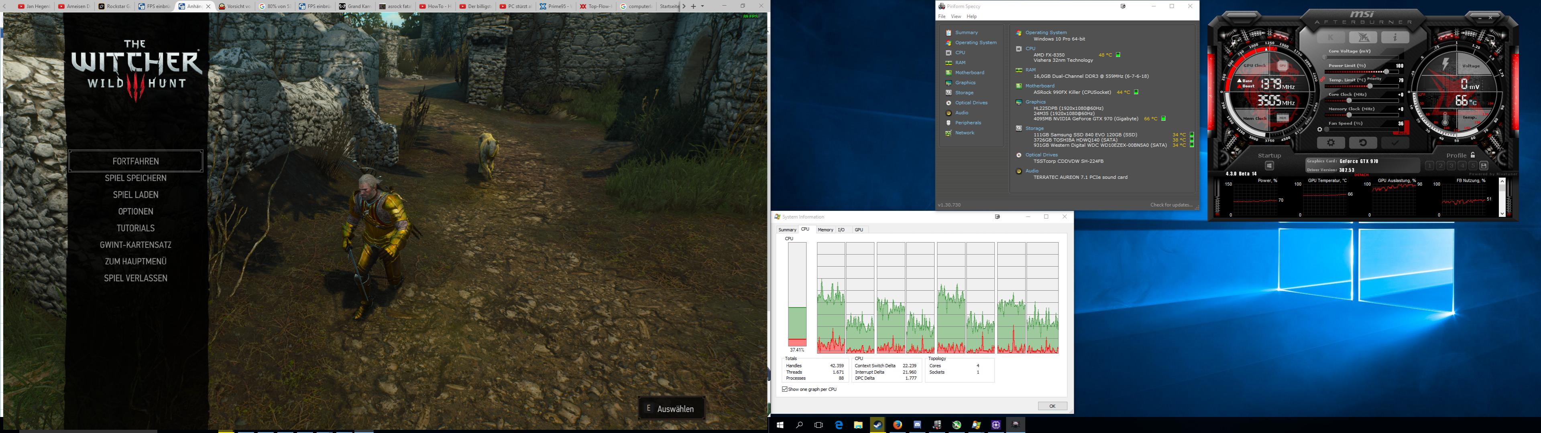Click the Steam icon in taskbar
This screenshot has width=1541, height=433.
tap(877, 425)
